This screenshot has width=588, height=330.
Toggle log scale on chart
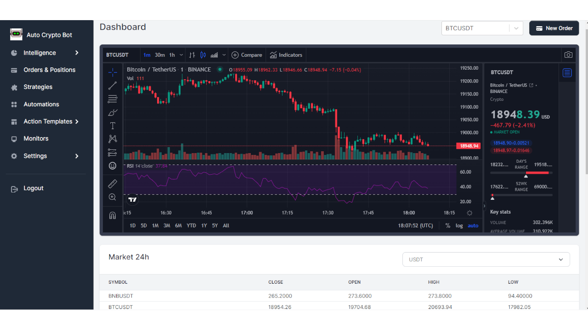(x=459, y=225)
